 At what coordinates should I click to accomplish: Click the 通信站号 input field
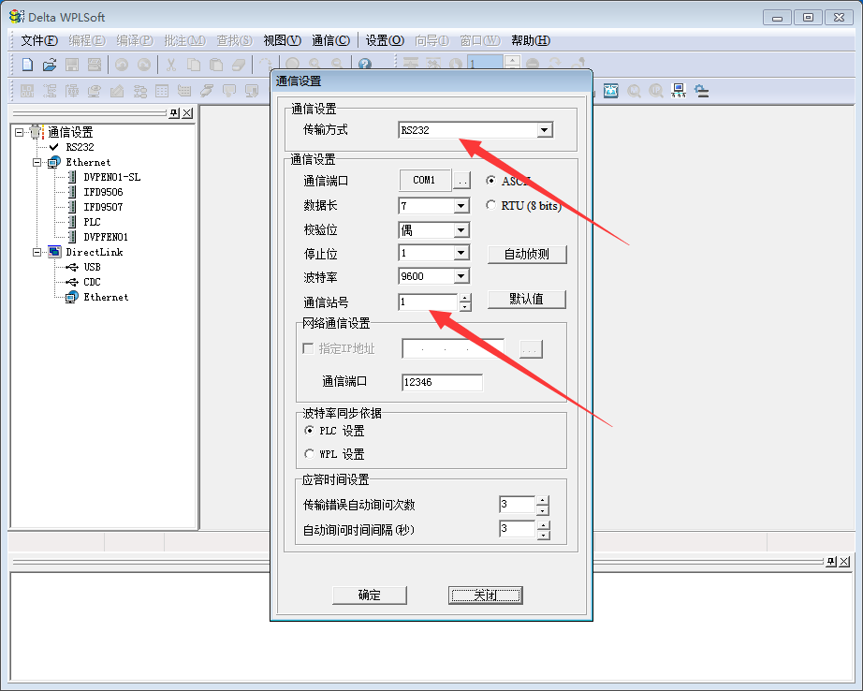[x=428, y=301]
